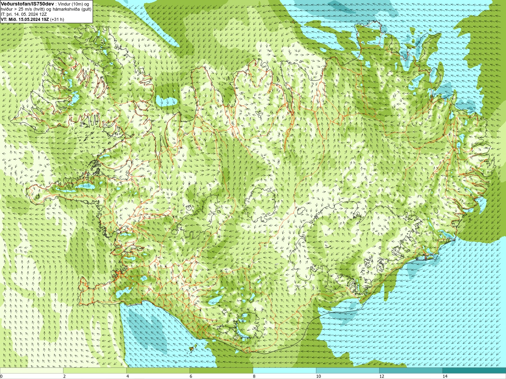Image resolution: width=506 pixels, height=379 pixels.
Task: Click the 6–8 m/s dark green legend swatch
Action: [x=221, y=370]
